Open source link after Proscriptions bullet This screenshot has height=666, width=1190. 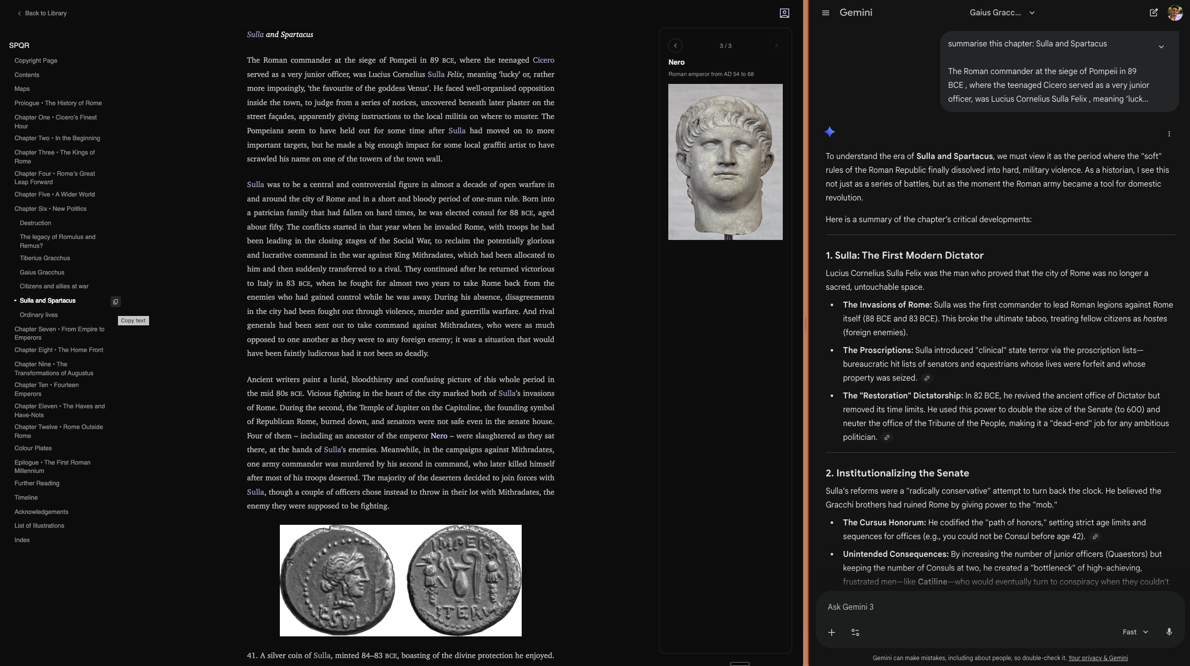(926, 379)
